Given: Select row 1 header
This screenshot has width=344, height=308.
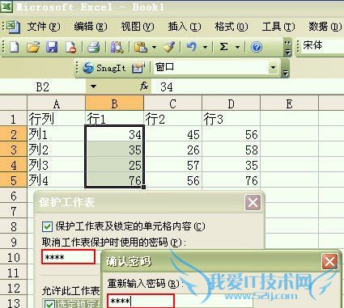Looking at the screenshot, I should (13, 119).
